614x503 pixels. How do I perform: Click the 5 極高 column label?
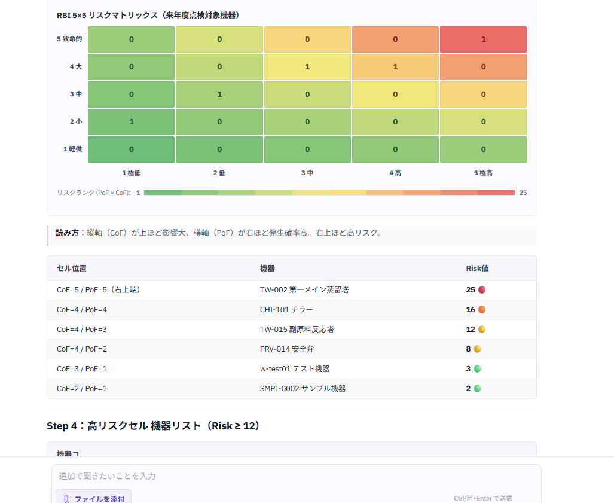[483, 173]
